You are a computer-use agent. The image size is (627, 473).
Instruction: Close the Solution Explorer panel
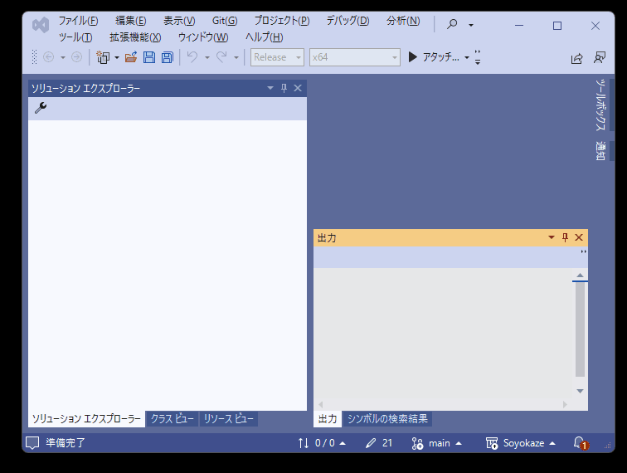click(298, 88)
